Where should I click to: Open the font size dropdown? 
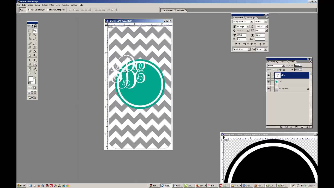click(x=248, y=27)
